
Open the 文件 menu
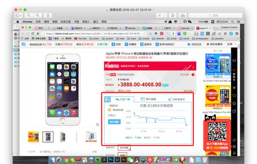point(38,22)
